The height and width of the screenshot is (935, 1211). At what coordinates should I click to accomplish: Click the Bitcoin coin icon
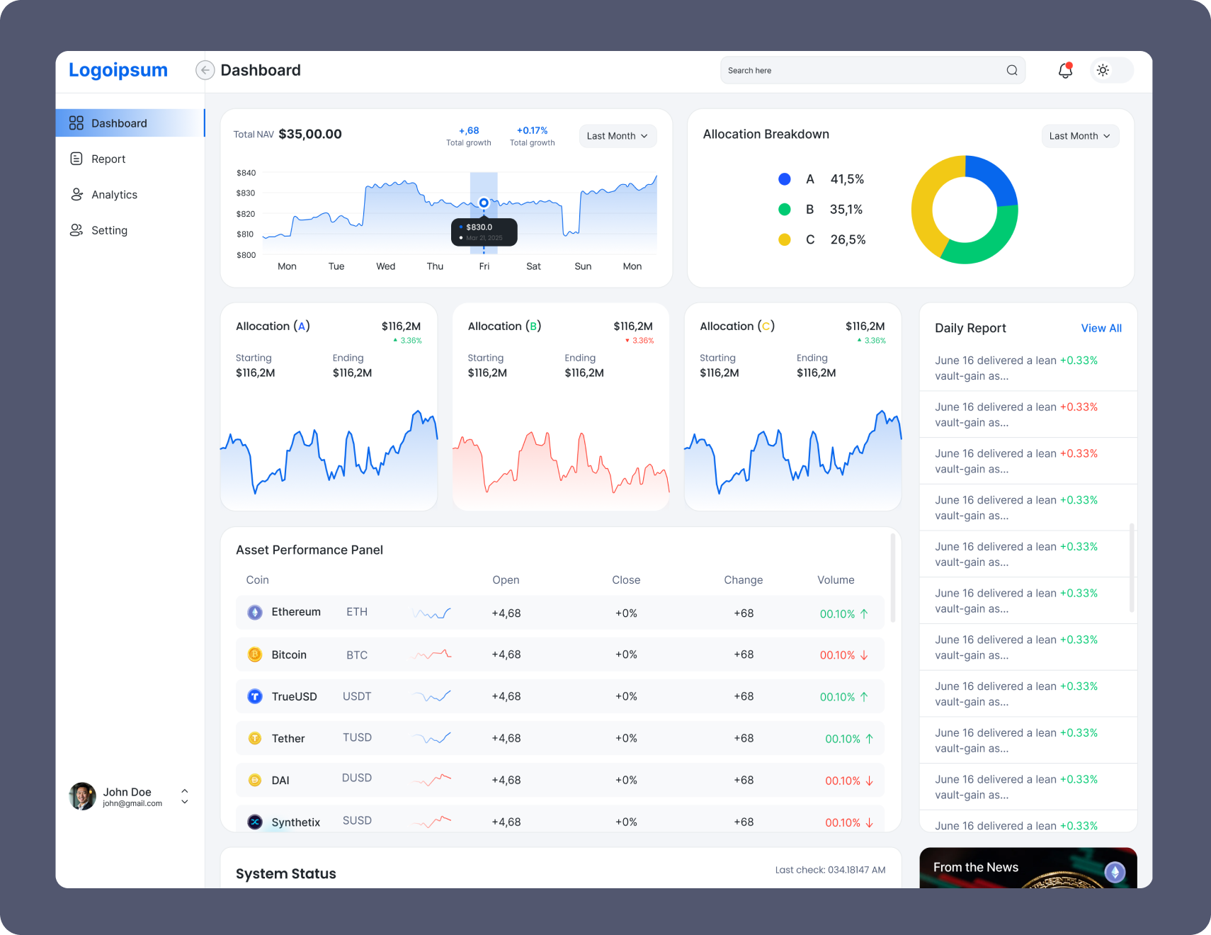255,654
